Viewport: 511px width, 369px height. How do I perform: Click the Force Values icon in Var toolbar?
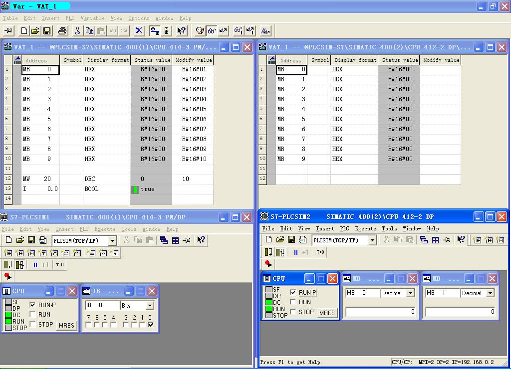pyautogui.click(x=266, y=31)
